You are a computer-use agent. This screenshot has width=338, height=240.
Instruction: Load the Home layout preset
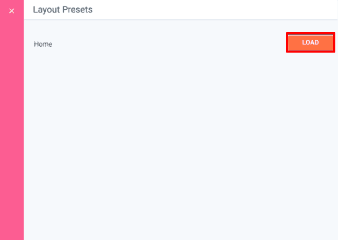tap(311, 43)
